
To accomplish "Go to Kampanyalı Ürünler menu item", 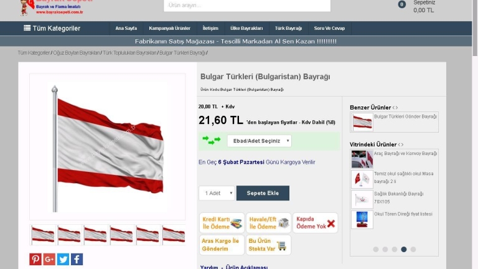I will pyautogui.click(x=169, y=29).
